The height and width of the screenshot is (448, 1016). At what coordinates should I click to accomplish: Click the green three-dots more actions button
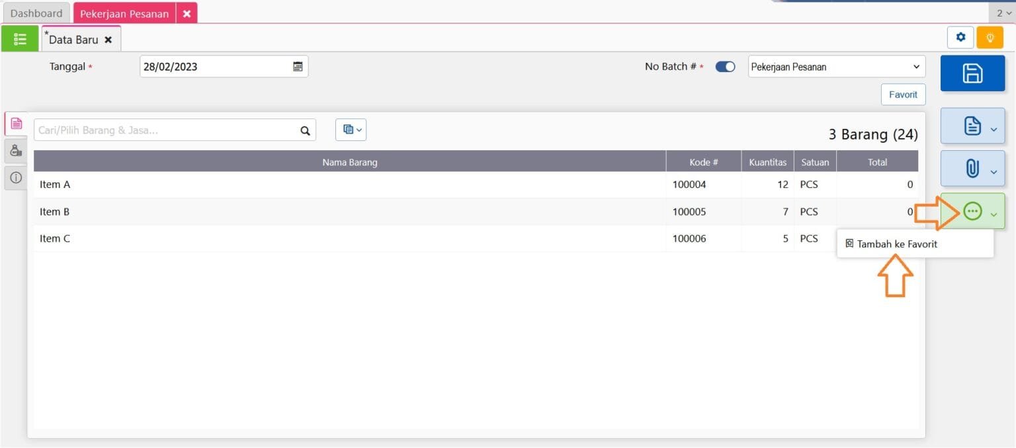(x=972, y=211)
